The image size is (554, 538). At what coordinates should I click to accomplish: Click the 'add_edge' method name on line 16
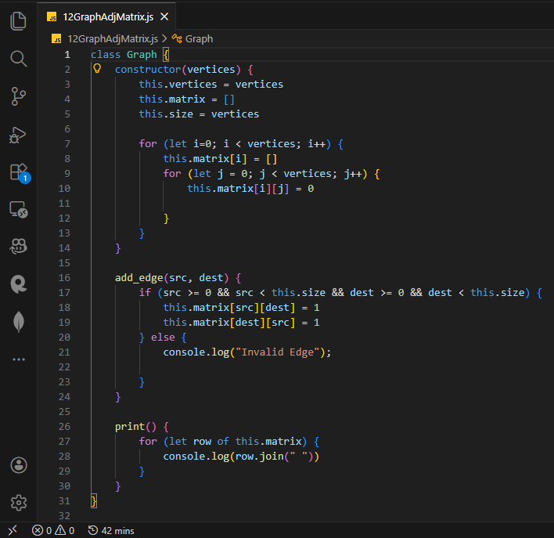click(x=139, y=278)
